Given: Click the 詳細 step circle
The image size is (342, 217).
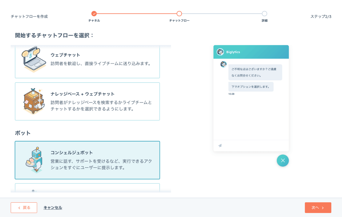Looking at the screenshot, I should (x=265, y=14).
